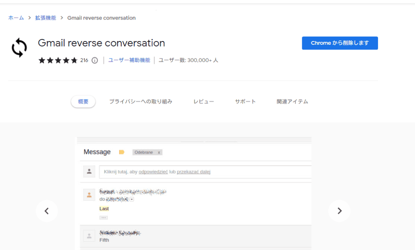Viewport: 415px width, 250px height.
Task: Click the Gmail reverse conversation title heading
Action: 101,43
